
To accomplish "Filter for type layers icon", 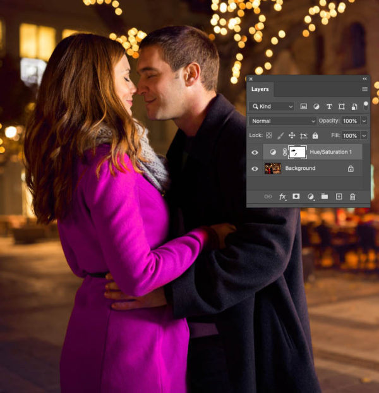I will pos(329,107).
